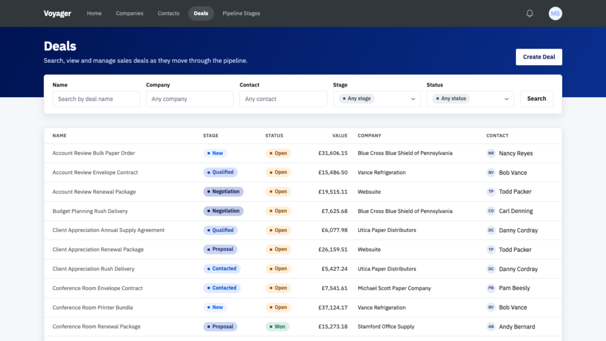Image resolution: width=606 pixels, height=341 pixels.
Task: Click Andy Bernard contact name
Action: [x=517, y=327]
